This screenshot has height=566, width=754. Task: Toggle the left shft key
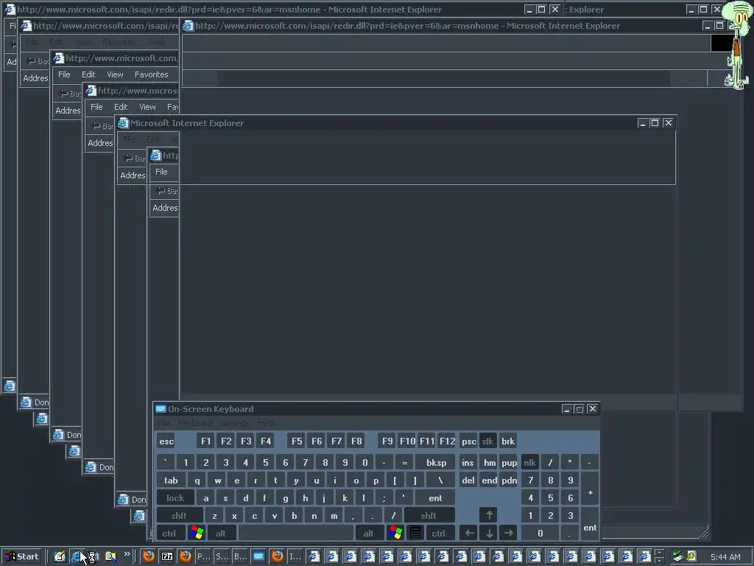coord(179,515)
